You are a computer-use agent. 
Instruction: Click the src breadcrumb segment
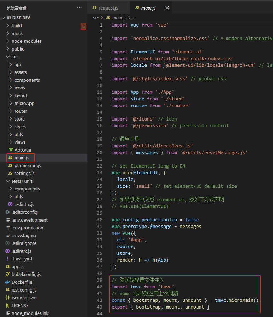click(x=96, y=18)
